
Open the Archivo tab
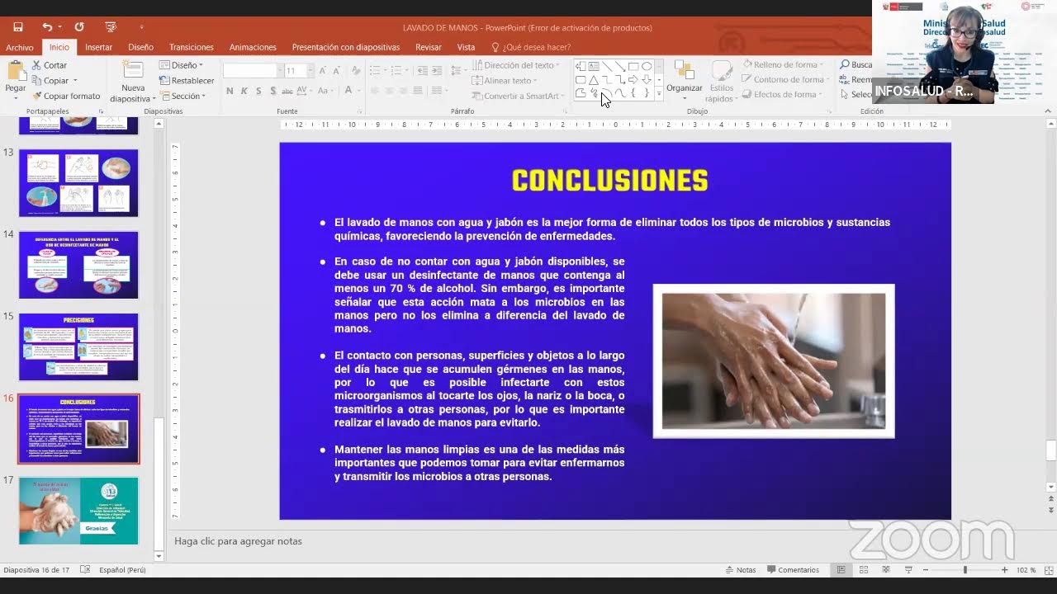point(20,47)
